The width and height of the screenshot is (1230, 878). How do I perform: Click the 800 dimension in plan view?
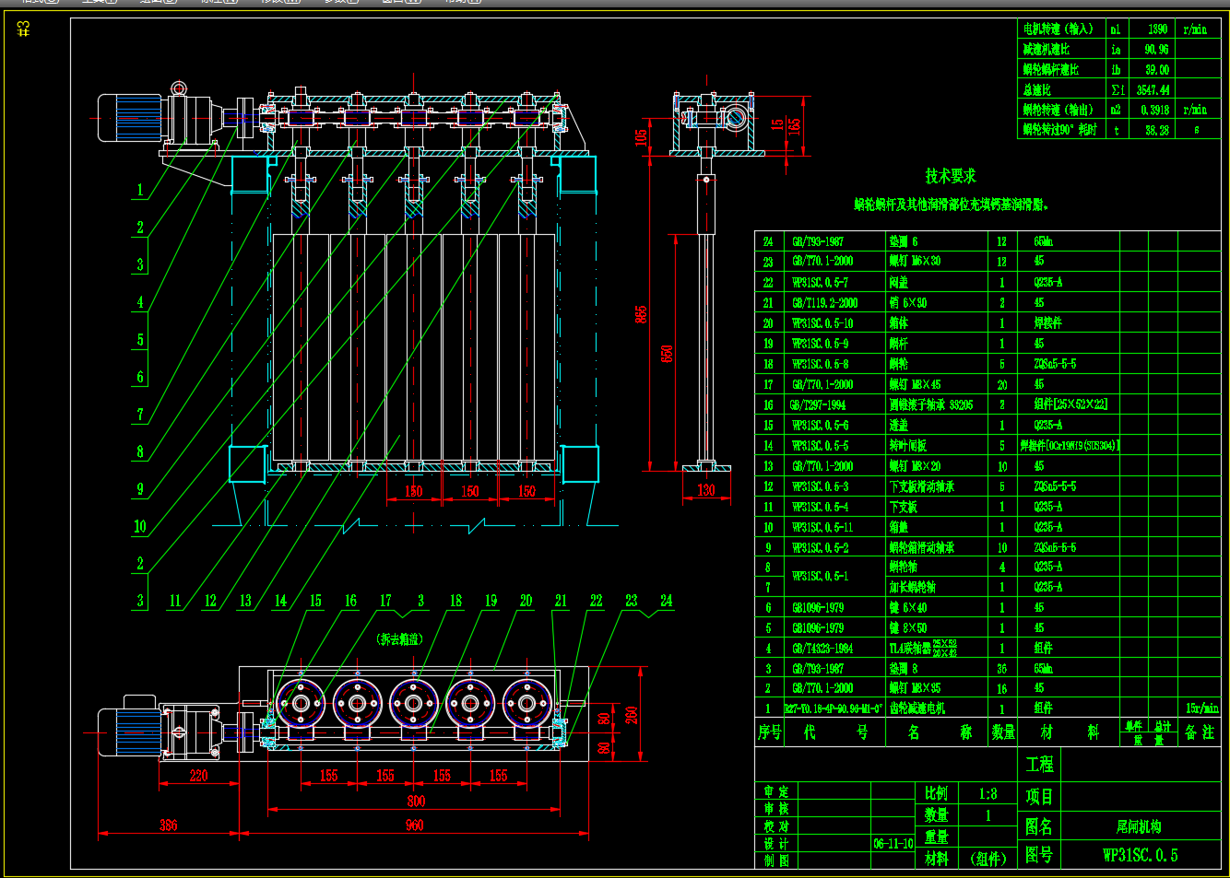pos(416,802)
